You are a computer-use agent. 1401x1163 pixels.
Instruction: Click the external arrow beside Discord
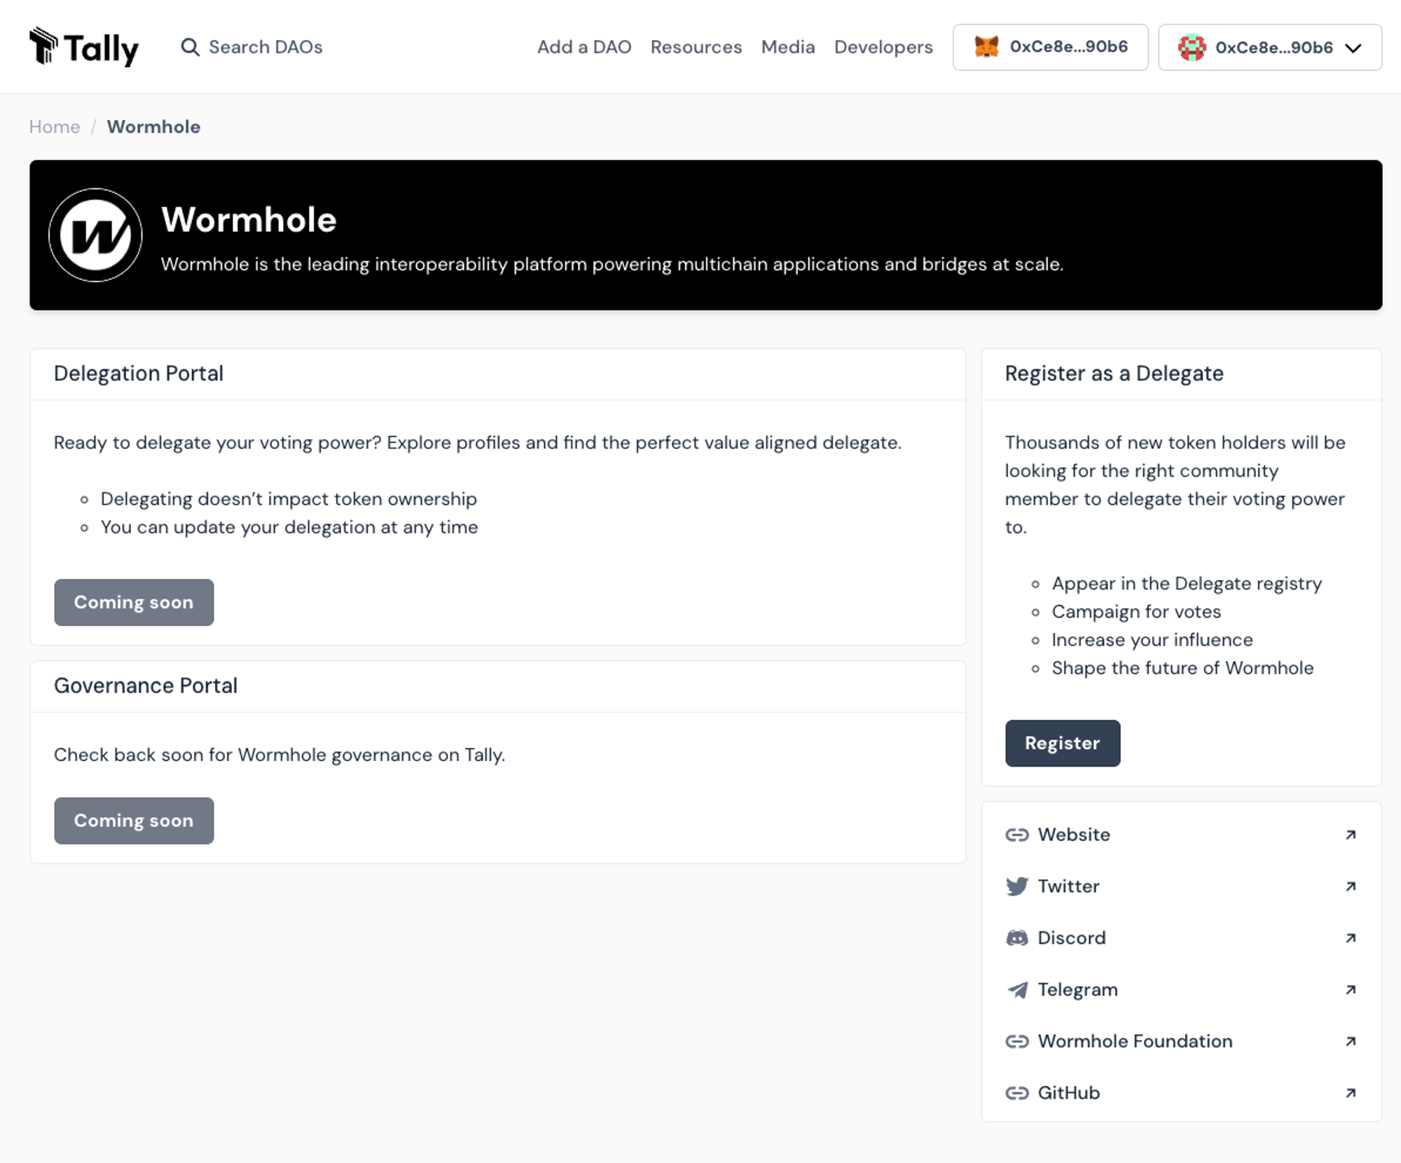coord(1351,938)
